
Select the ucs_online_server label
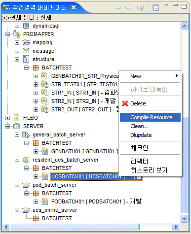[55, 210]
